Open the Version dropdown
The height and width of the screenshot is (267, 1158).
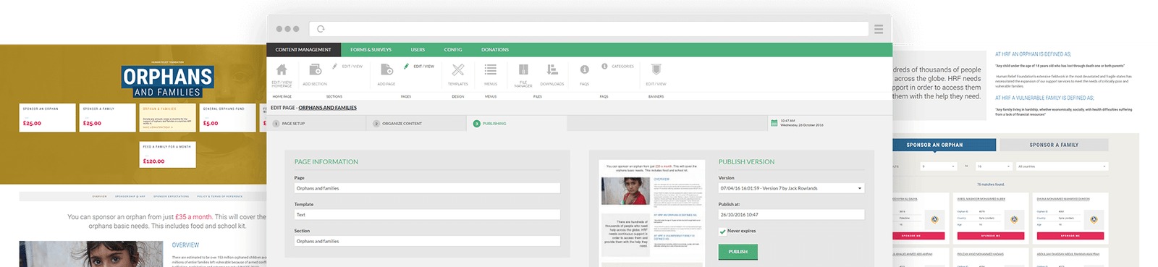(791, 188)
